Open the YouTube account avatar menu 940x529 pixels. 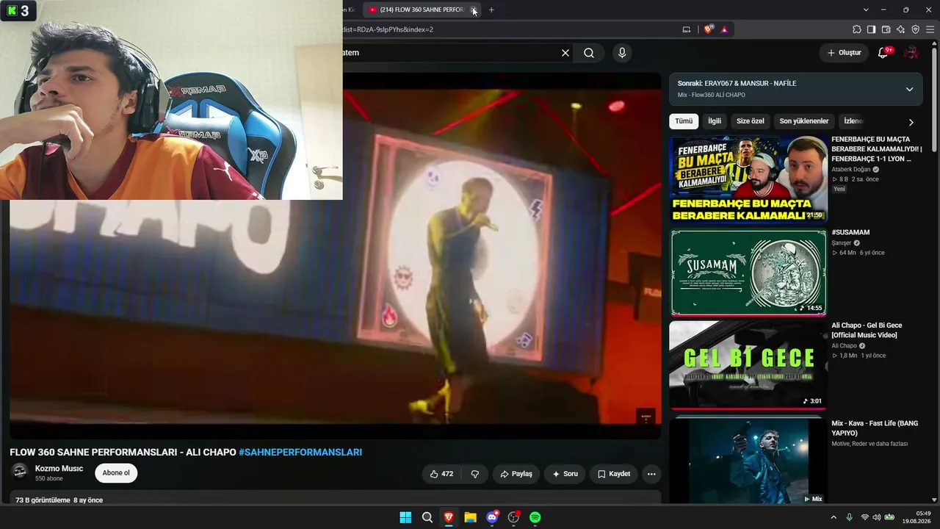(911, 53)
